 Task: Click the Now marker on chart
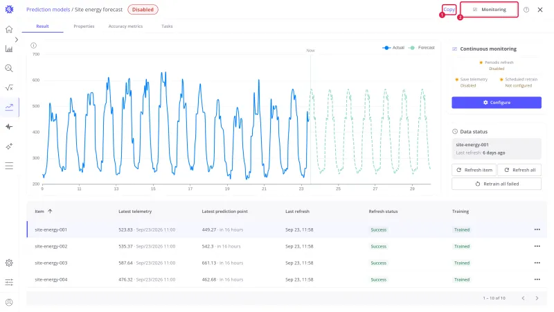click(x=310, y=51)
